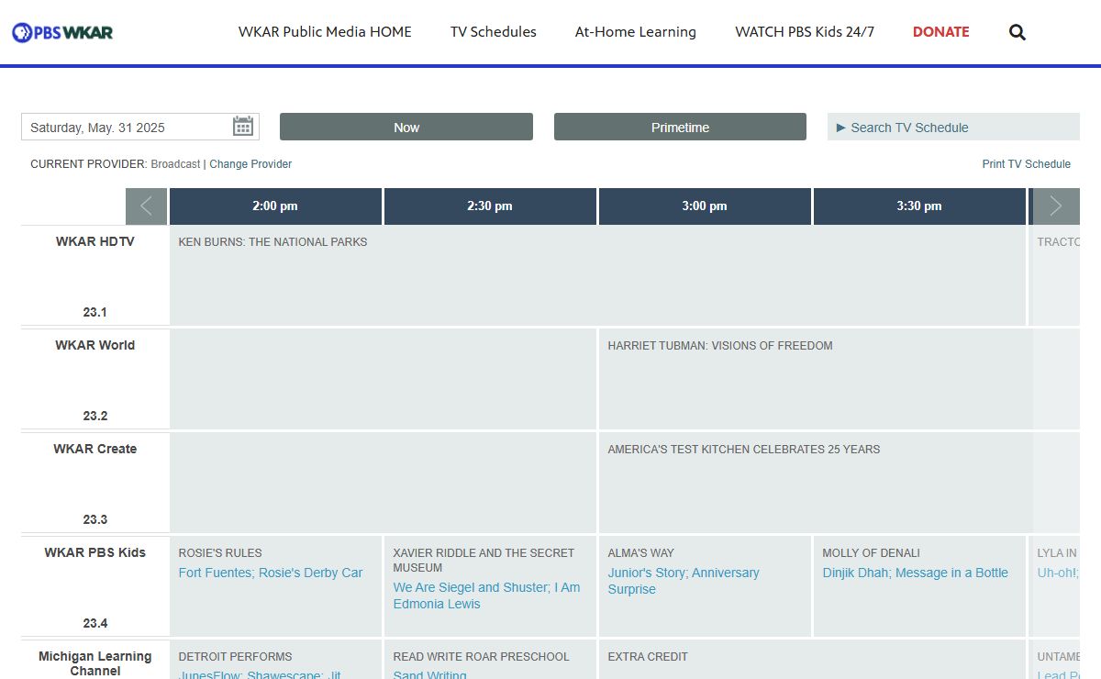Go to earlier times with left arrow

coord(146,206)
